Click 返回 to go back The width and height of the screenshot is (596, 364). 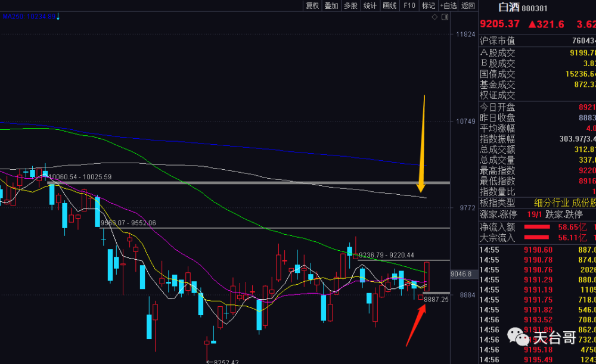pos(468,6)
